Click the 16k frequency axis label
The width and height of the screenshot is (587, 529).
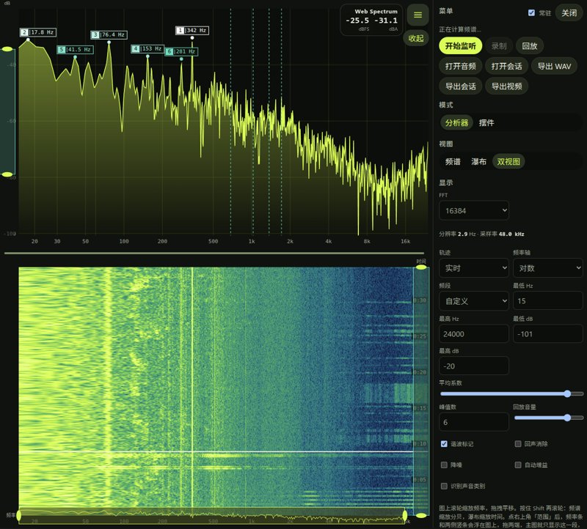pos(406,242)
